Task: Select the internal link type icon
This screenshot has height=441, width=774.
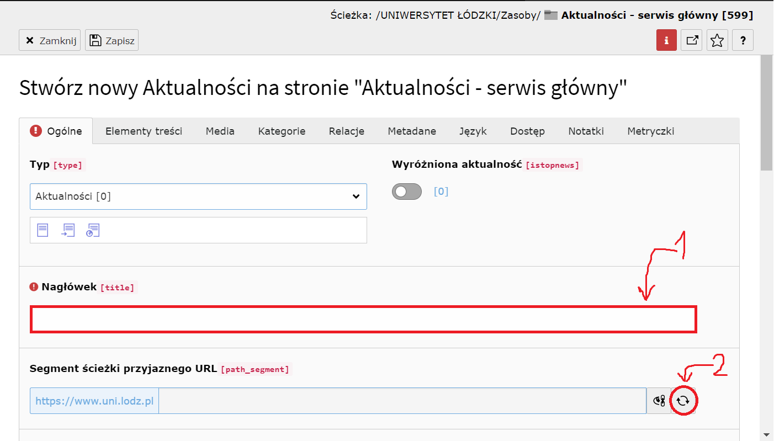Action: pyautogui.click(x=68, y=230)
